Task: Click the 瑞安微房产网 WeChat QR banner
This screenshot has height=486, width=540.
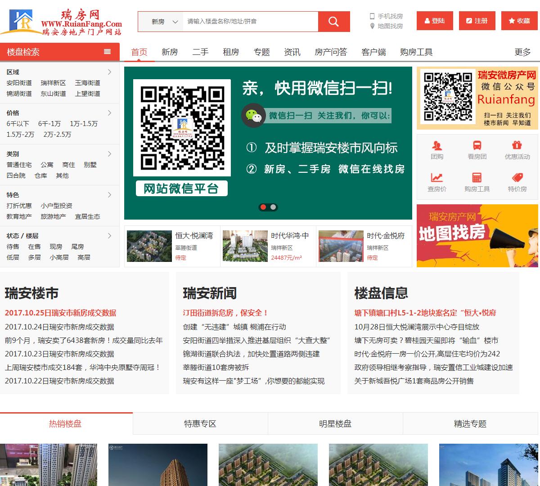Action: coord(477,98)
